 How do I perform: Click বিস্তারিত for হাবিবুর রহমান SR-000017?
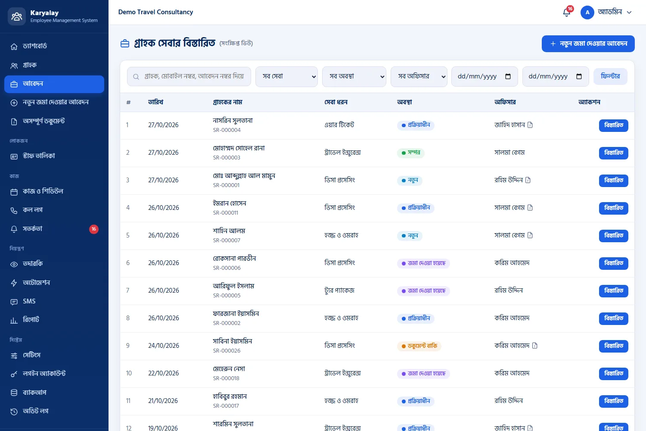[x=614, y=401]
